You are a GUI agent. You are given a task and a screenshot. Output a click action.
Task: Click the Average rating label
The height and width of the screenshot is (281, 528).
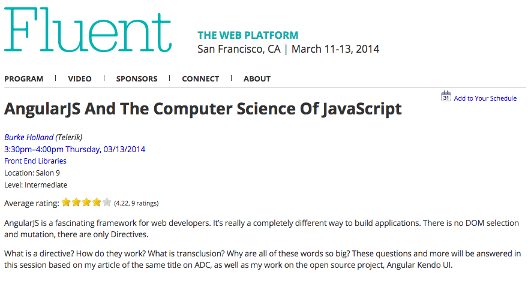coord(32,203)
